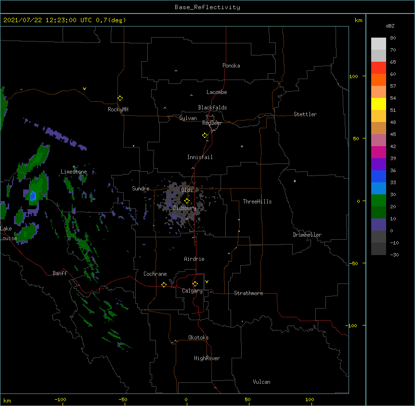Select the yellow diamond between Olds and Didsbury
The width and height of the screenshot is (415, 406).
coord(187,201)
